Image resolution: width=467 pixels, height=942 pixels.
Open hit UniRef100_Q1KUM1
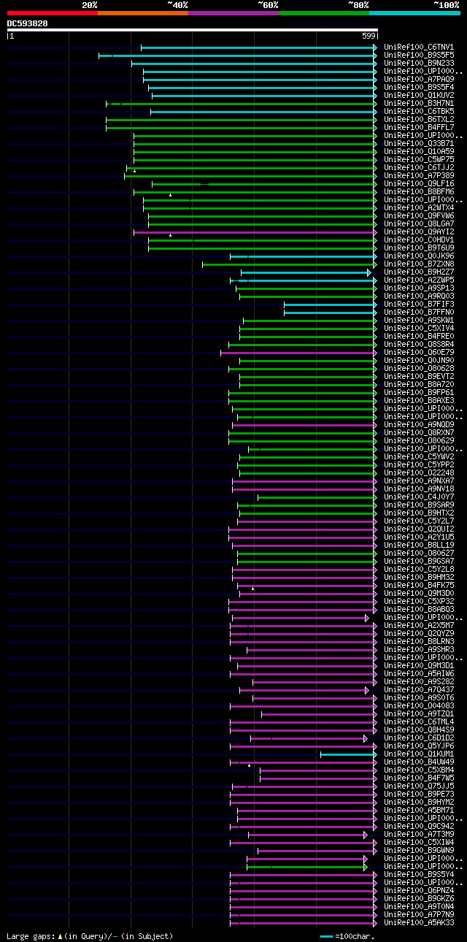click(x=419, y=754)
